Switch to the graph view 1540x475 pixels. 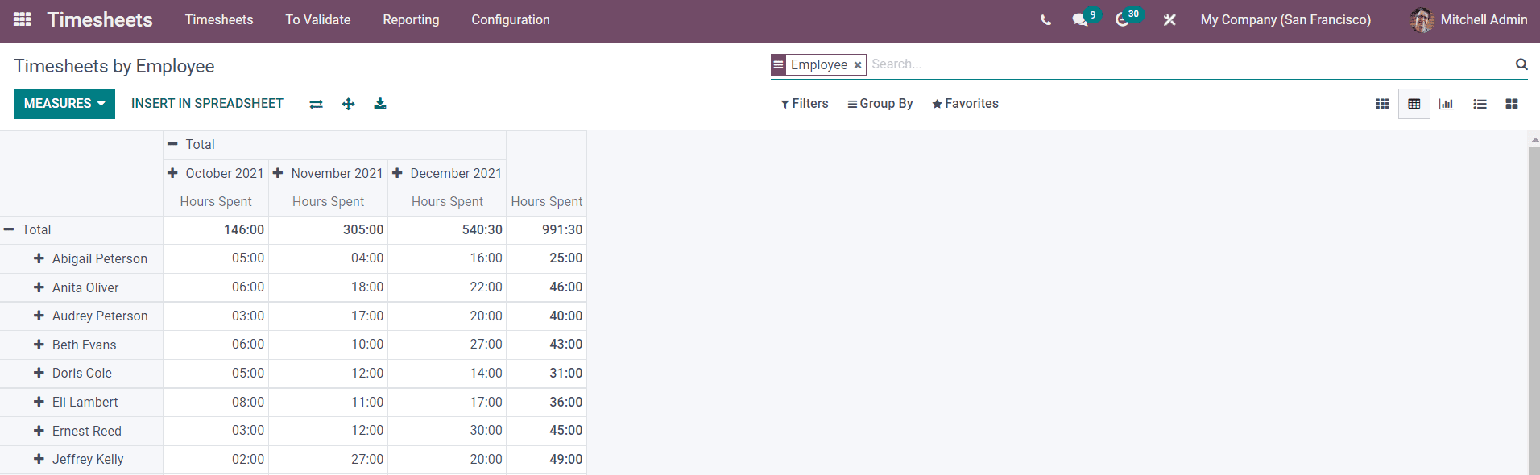point(1447,104)
